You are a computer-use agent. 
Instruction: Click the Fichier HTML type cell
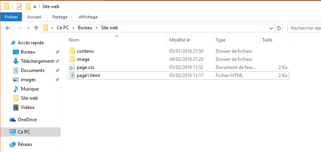(229, 75)
